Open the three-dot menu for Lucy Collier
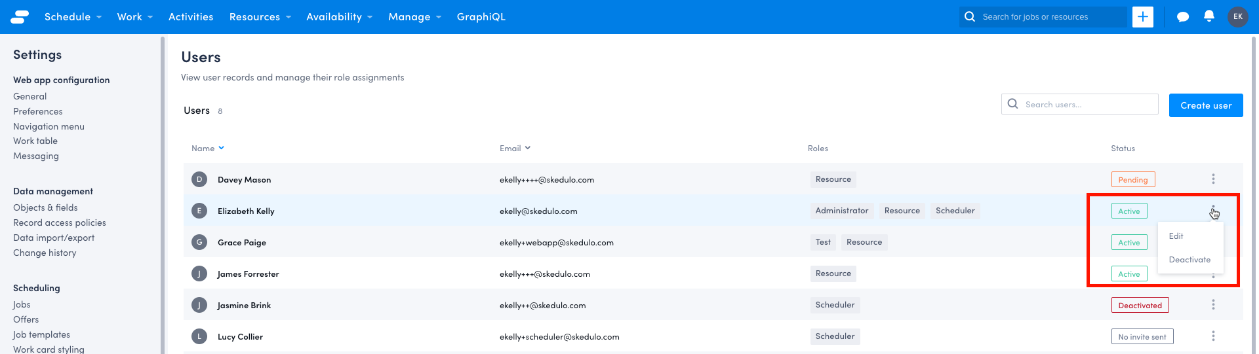The height and width of the screenshot is (354, 1259). tap(1213, 336)
